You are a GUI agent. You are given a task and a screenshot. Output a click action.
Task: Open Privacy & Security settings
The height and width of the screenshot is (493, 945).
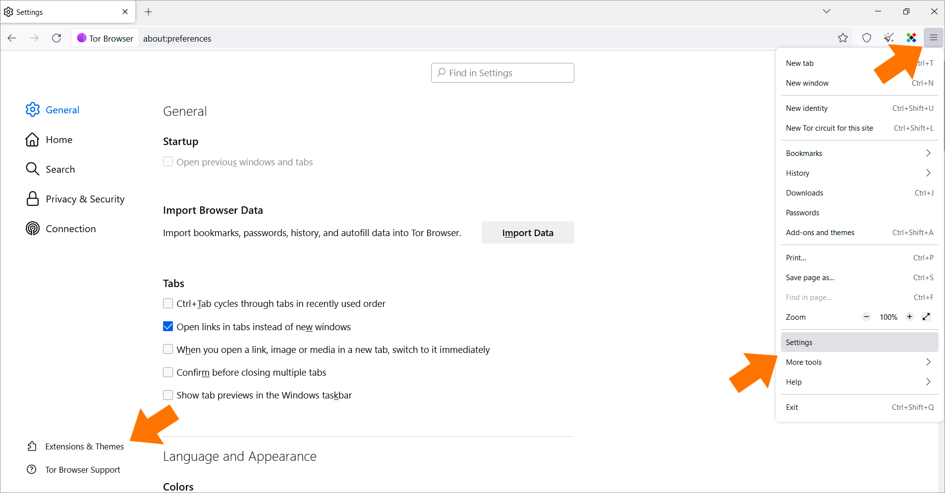[85, 199]
